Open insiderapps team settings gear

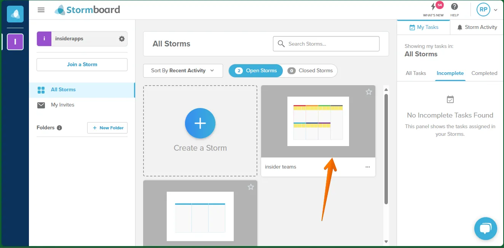(122, 39)
